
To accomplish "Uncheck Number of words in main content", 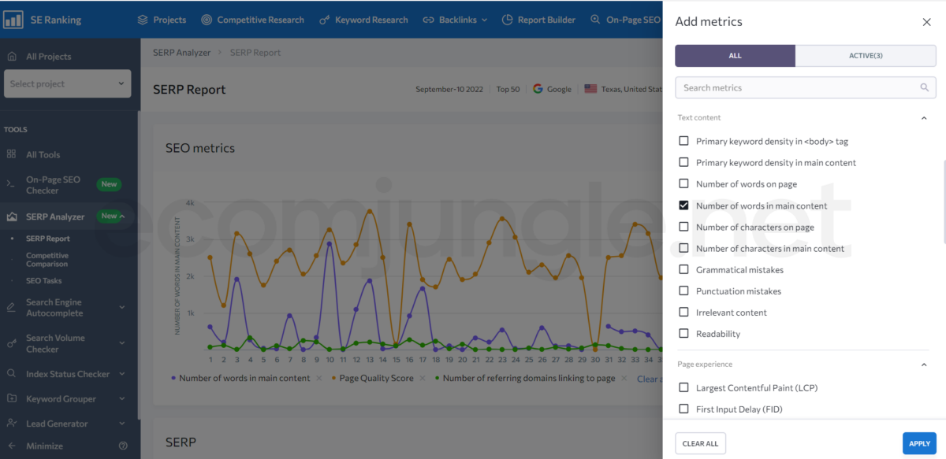I will coord(683,205).
